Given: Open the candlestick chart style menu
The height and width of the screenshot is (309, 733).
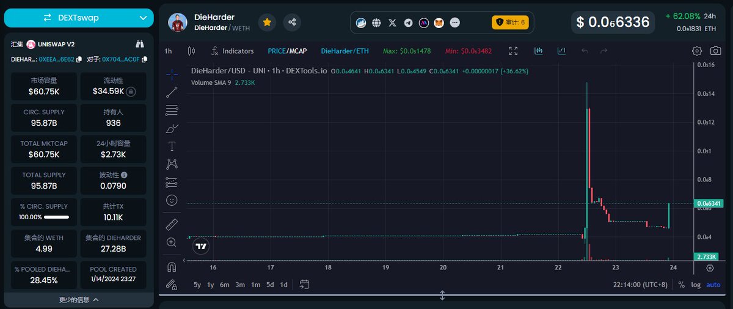Looking at the screenshot, I should 191,51.
